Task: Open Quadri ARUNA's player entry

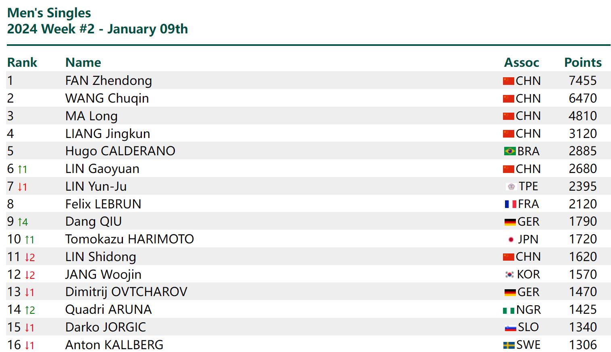Action: tap(108, 310)
